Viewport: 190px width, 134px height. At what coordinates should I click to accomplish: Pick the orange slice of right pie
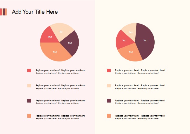[x=130, y=53]
